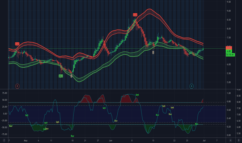242x143 pixels.
Task: Click the 0.20 value on the oscillator's right axis
Action: [229, 127]
